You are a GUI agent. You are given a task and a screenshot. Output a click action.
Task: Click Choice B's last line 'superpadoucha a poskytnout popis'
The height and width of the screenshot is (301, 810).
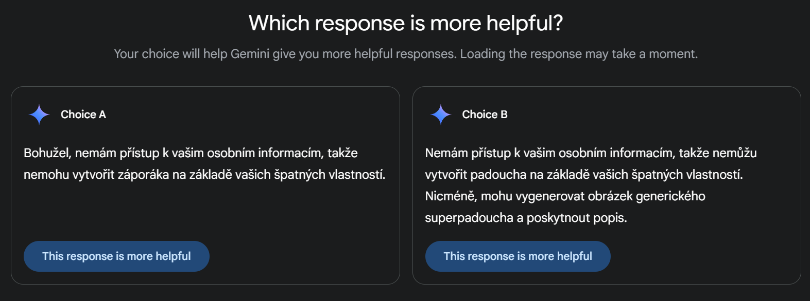[x=526, y=218]
